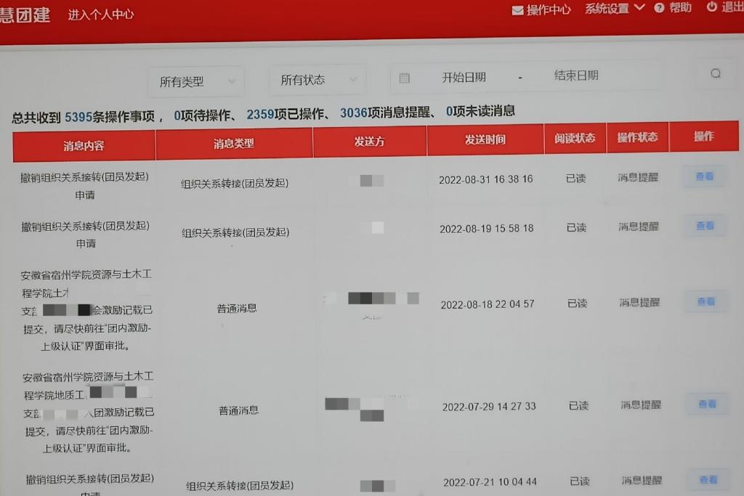Click the question mark help icon

tap(659, 8)
